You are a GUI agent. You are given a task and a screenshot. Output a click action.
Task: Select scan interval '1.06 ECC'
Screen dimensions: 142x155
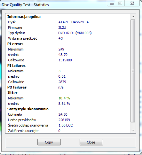pos(66,125)
